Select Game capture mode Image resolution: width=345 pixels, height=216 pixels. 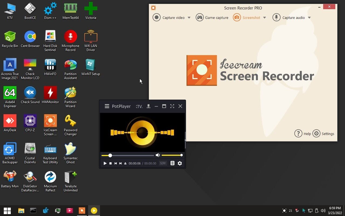[212, 18]
